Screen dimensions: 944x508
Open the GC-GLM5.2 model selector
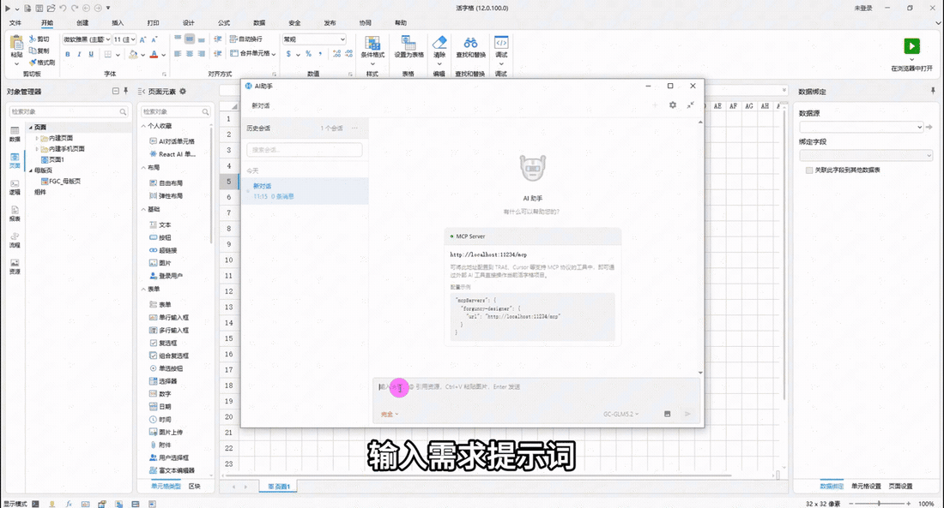[x=620, y=415]
